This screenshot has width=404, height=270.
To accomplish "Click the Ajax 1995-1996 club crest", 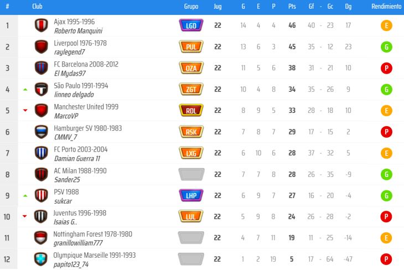I will coord(42,25).
